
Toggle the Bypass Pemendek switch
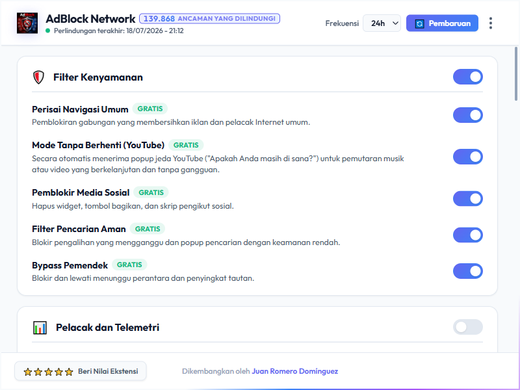click(467, 271)
